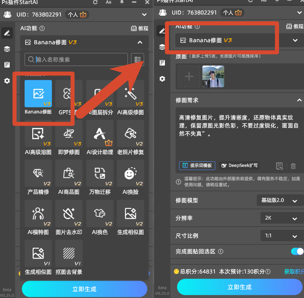304x298 pixels.
Task: Collapse the 修图需求 section
Action: (x=299, y=100)
